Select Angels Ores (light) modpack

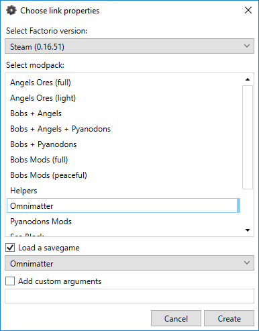click(x=123, y=98)
